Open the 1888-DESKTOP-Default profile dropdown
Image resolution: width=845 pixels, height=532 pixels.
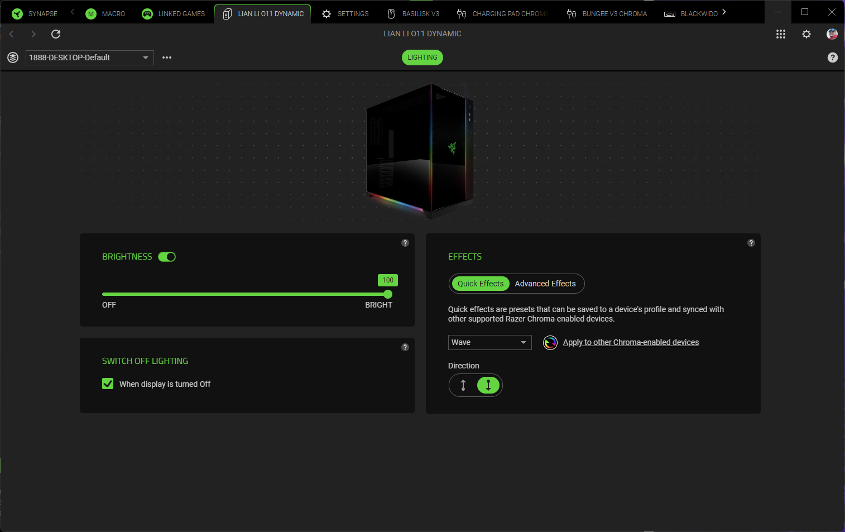tap(90, 57)
